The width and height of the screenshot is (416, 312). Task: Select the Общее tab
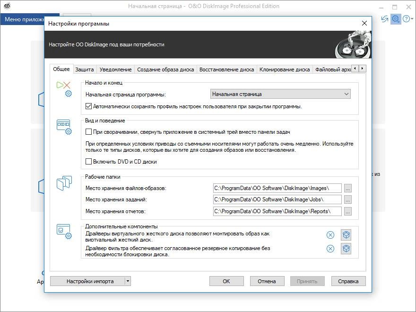click(x=61, y=69)
